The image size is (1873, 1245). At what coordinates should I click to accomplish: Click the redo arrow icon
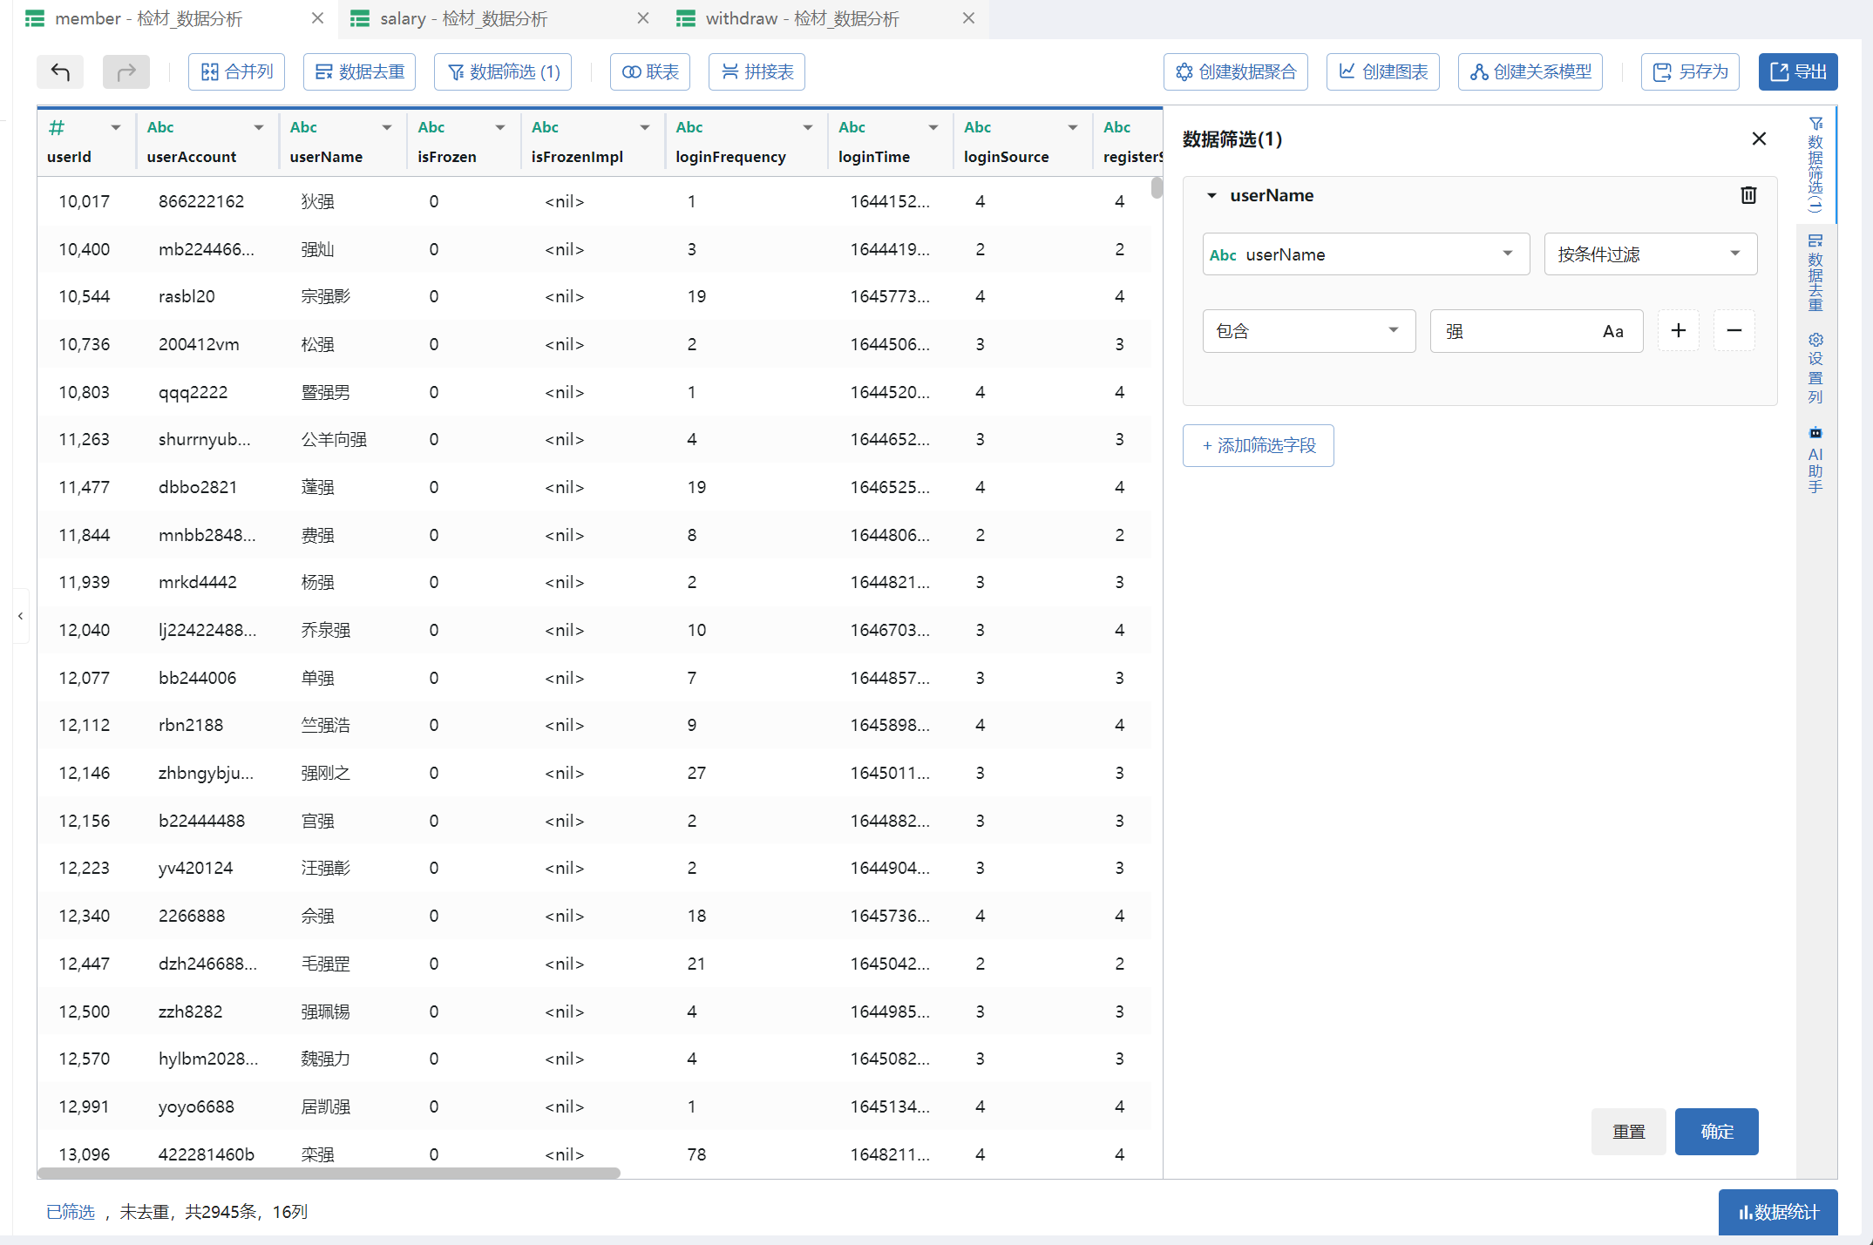[126, 71]
